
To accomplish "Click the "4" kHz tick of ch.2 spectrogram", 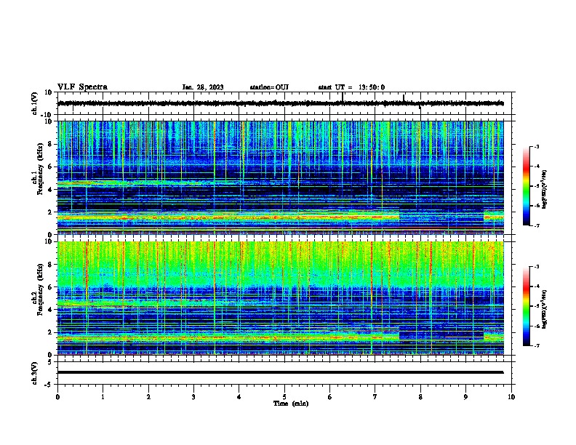I will (50, 310).
